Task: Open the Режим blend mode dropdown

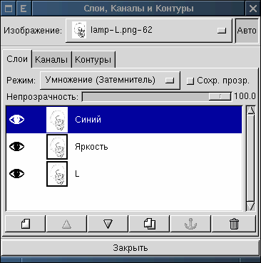Action: 110,81
